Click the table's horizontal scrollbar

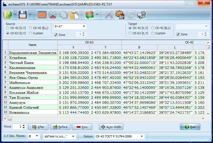coord(105,118)
